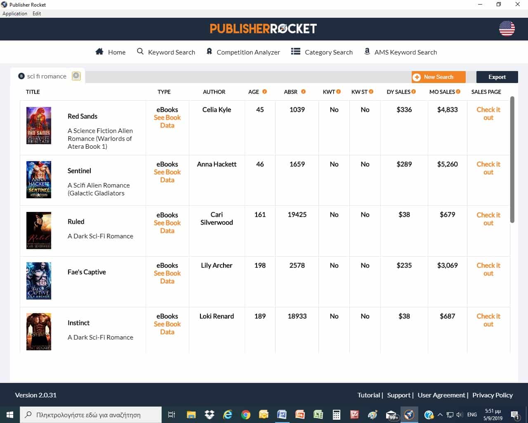Open Competition Analyzer using its badge icon
Image resolution: width=528 pixels, height=423 pixels.
click(x=209, y=51)
